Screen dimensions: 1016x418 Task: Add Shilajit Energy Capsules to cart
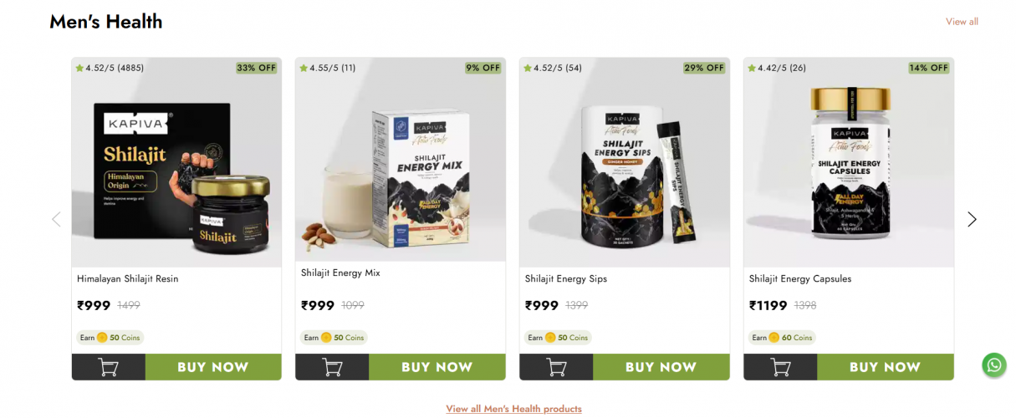(x=781, y=367)
